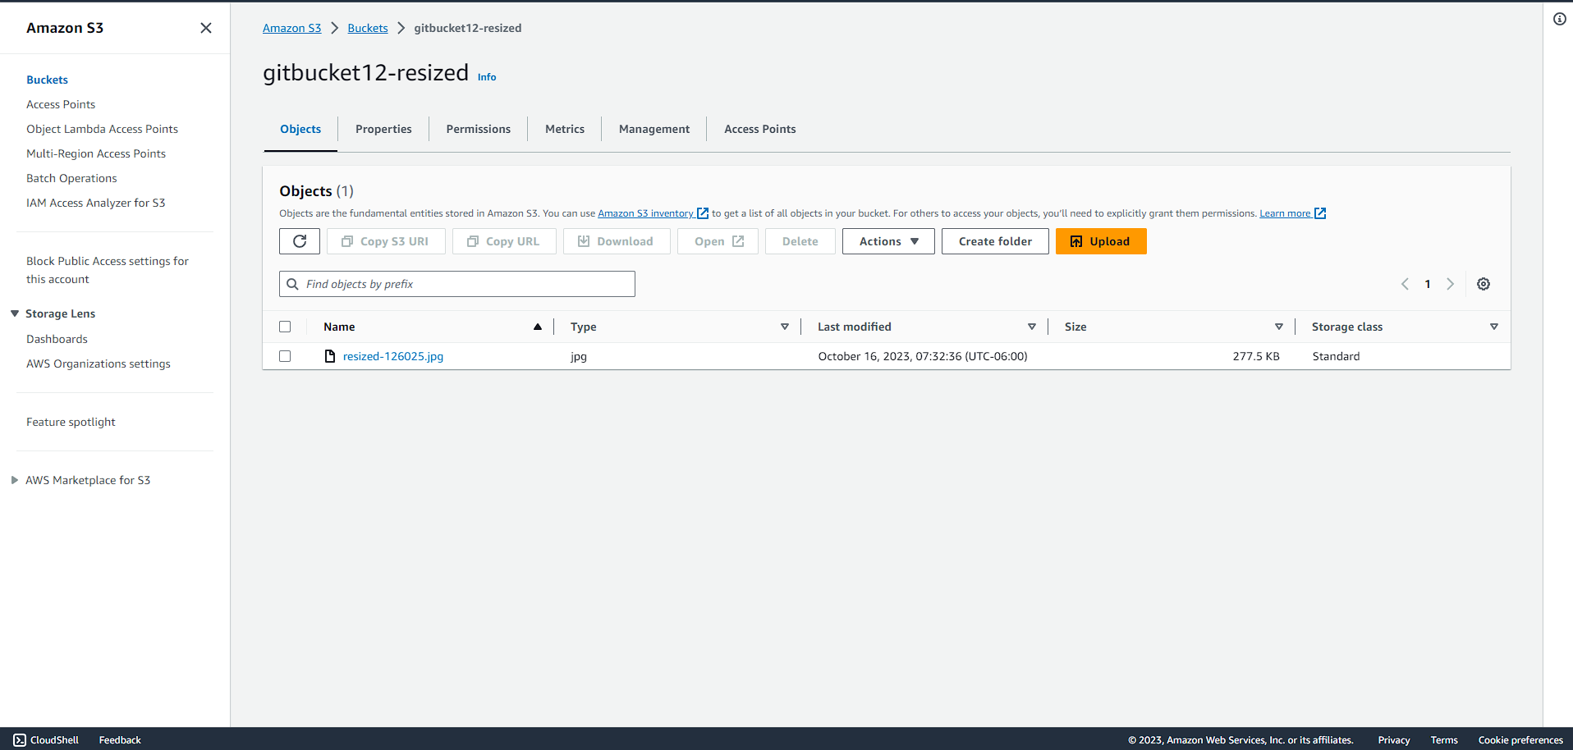Click the Find objects by prefix field
1573x750 pixels.
[457, 284]
